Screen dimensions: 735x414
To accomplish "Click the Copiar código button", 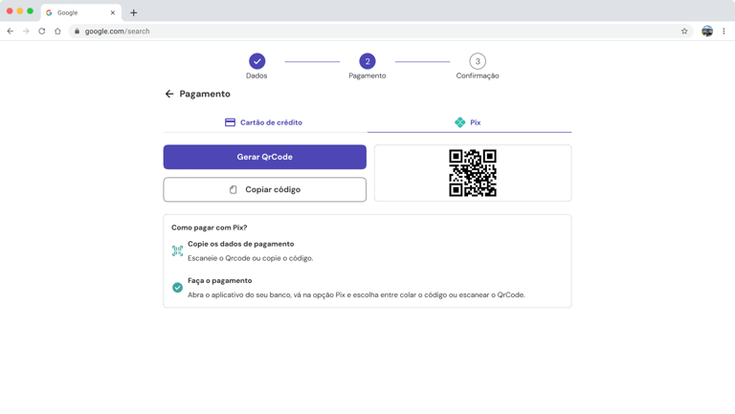I will [x=264, y=189].
